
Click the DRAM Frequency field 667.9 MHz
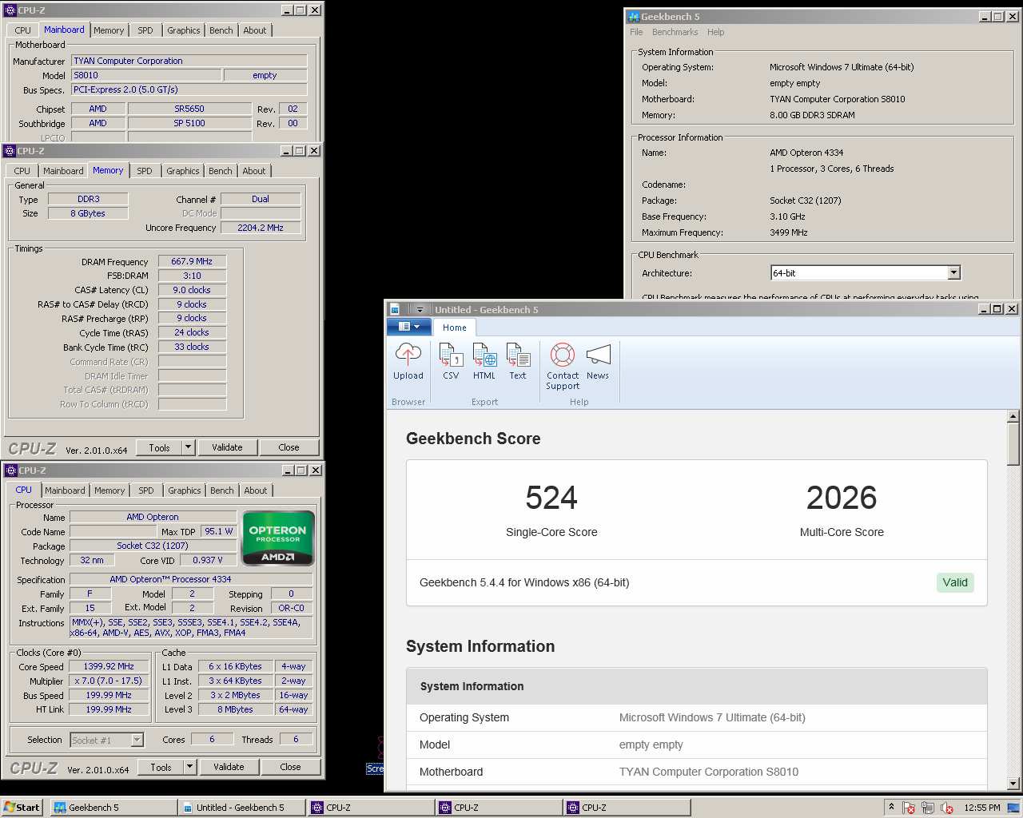tap(192, 261)
